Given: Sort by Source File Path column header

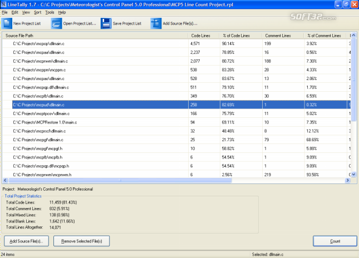Looking at the screenshot, I should 95,36.
